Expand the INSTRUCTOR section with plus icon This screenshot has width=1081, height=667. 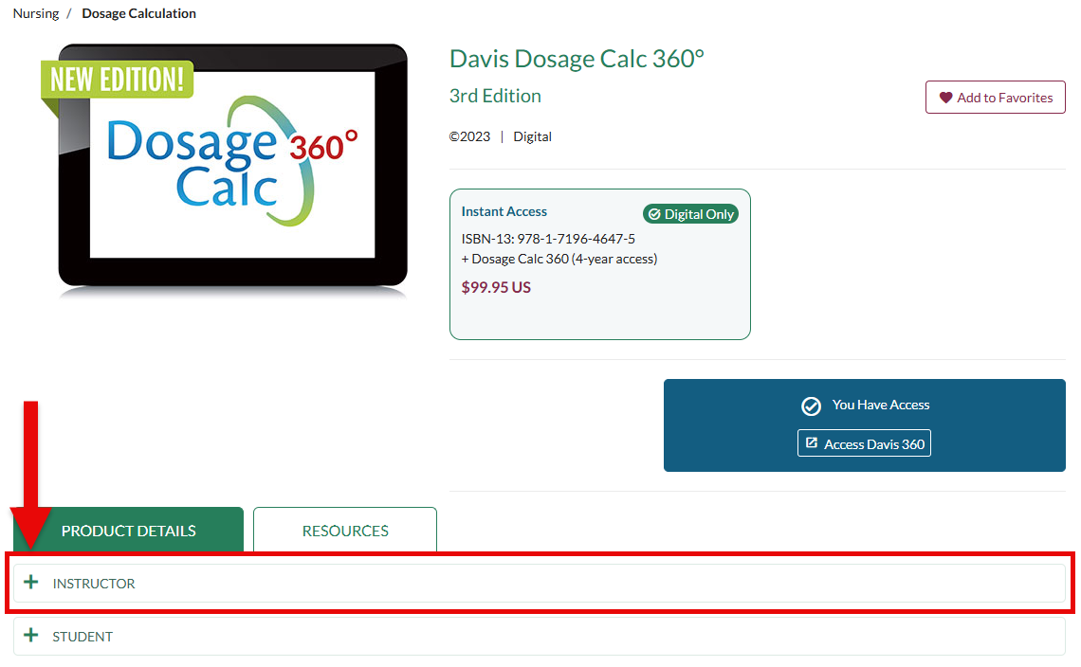(x=31, y=583)
